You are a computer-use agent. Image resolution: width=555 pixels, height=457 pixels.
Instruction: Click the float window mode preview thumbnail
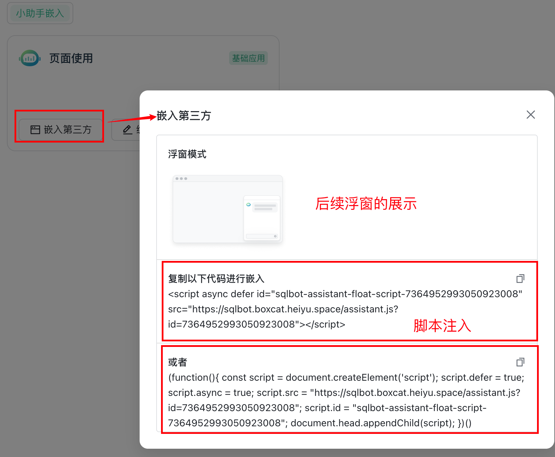pyautogui.click(x=228, y=209)
